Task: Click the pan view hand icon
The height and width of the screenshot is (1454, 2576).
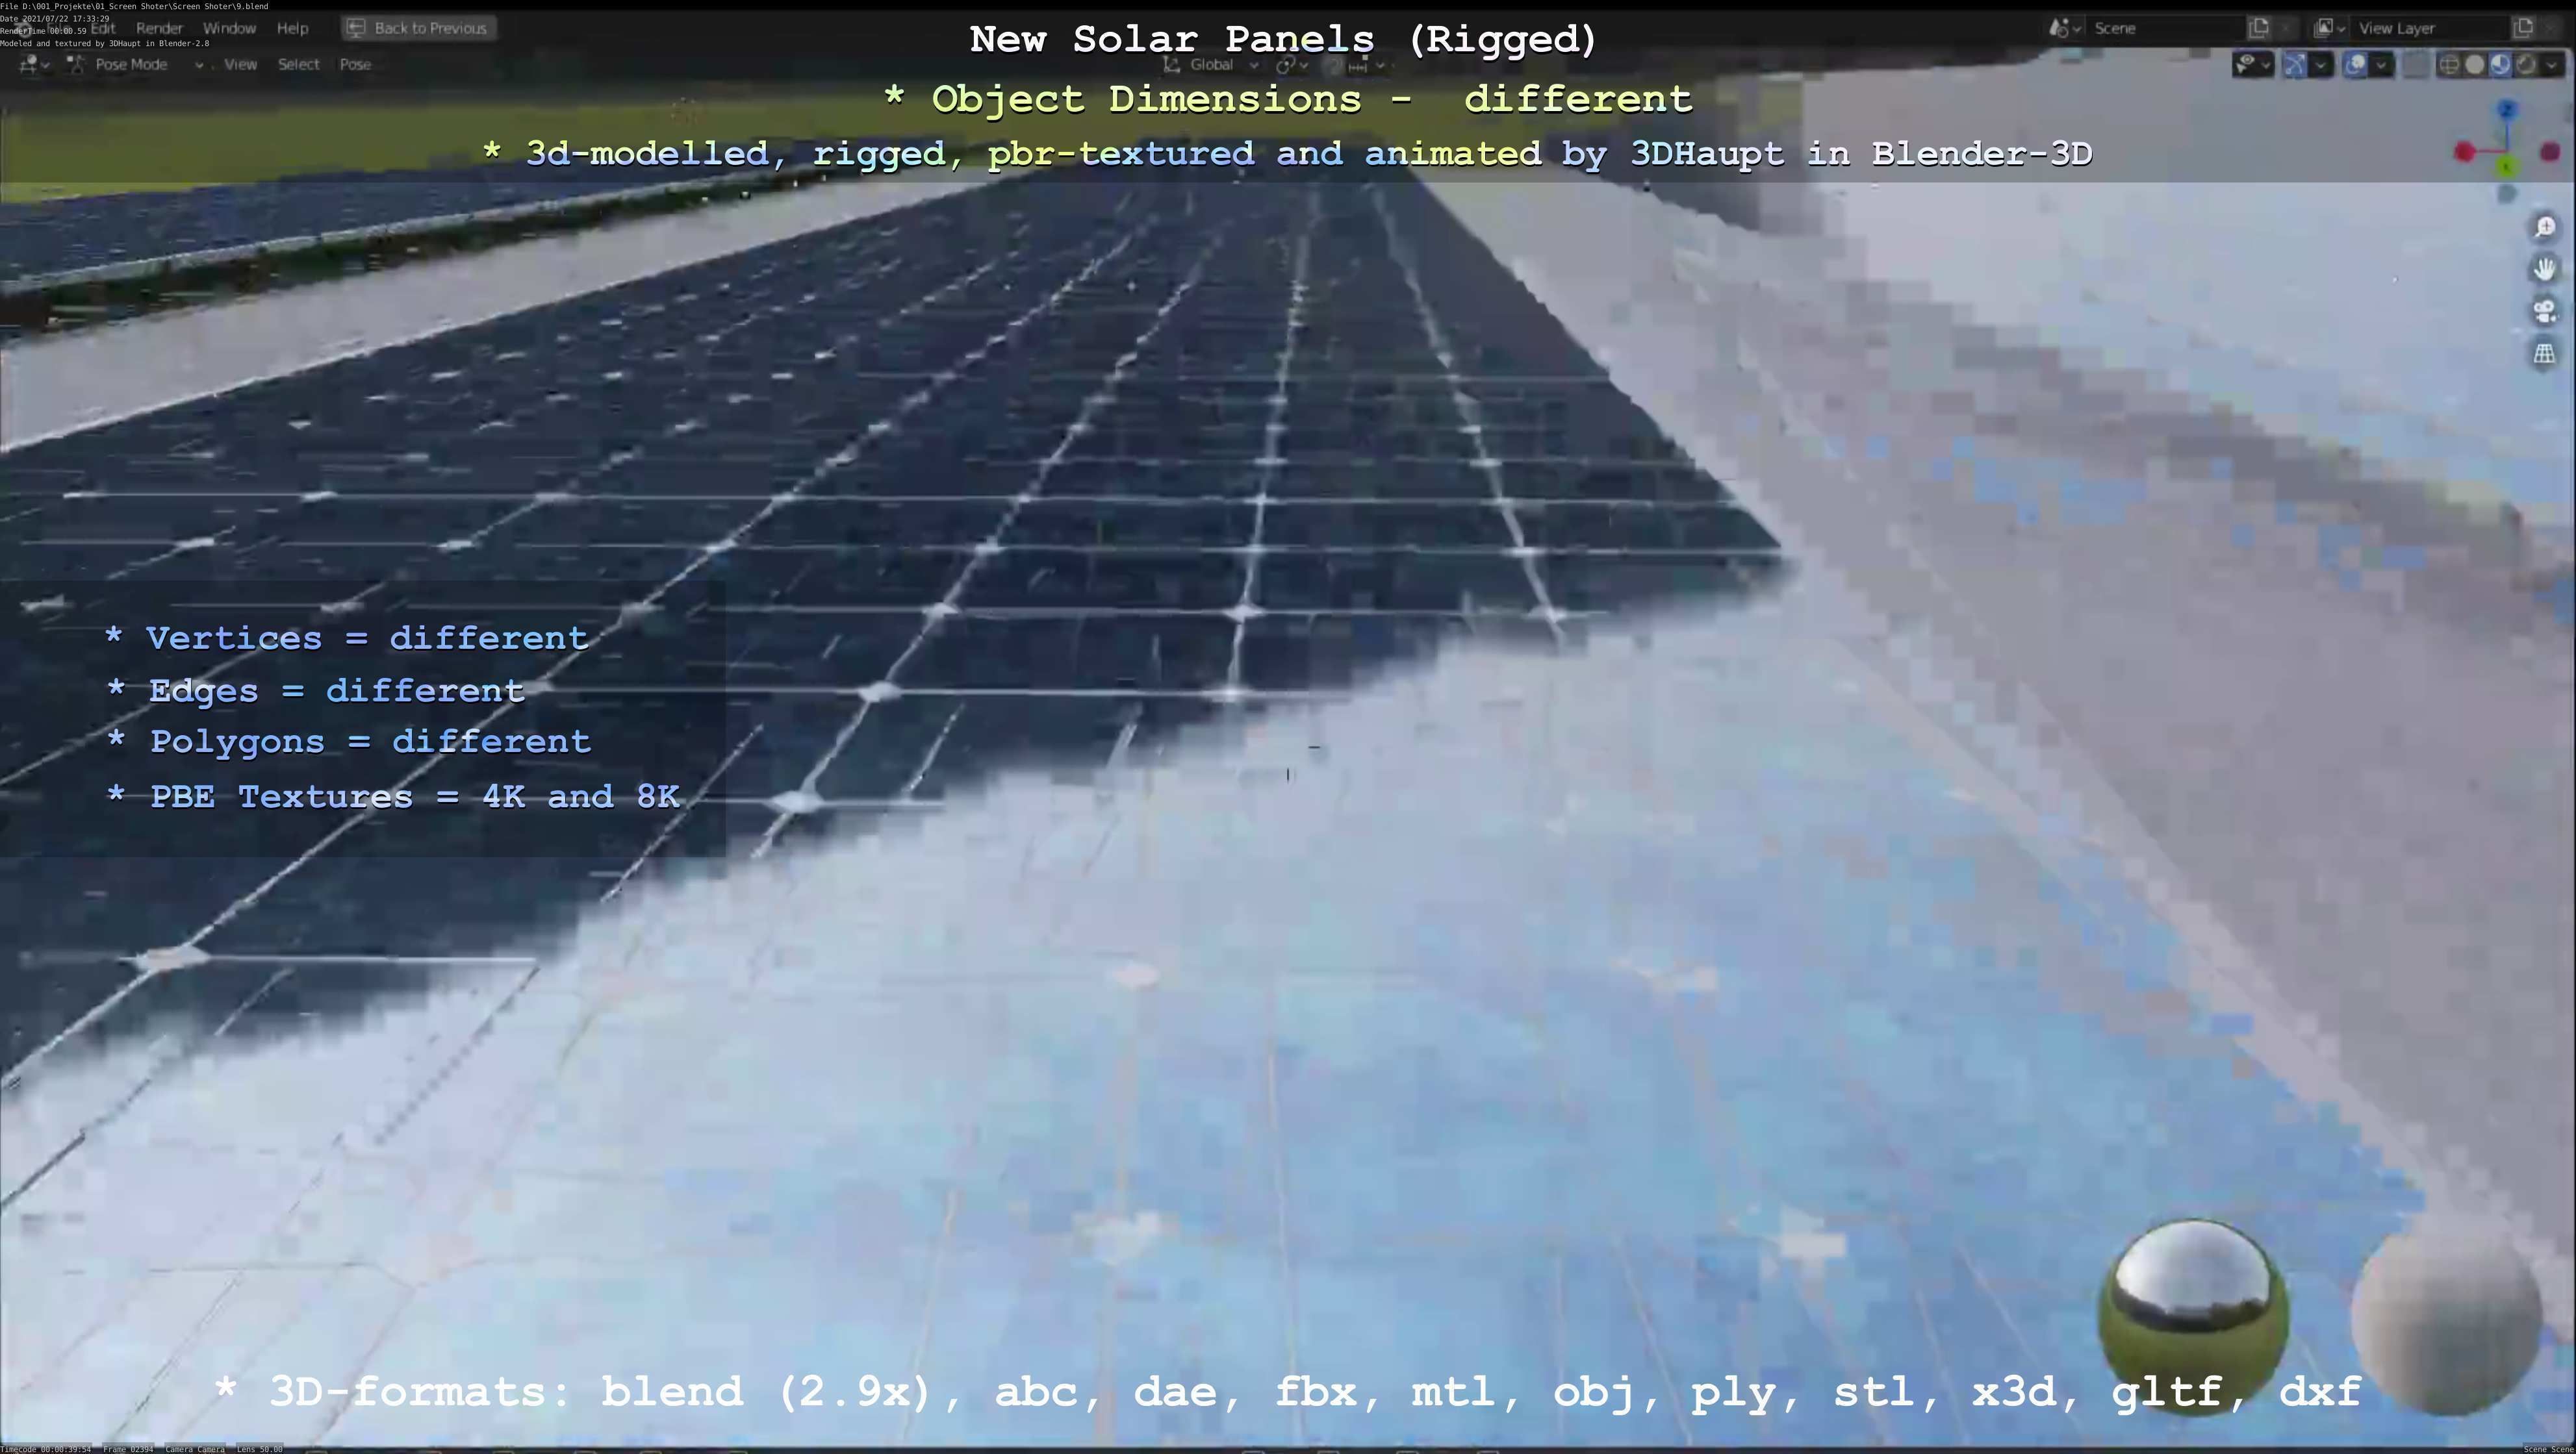Action: pos(2545,269)
